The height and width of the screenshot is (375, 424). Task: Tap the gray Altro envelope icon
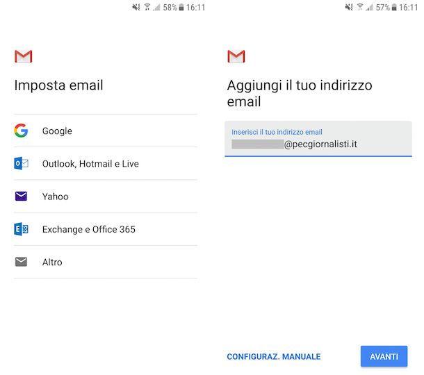coord(21,262)
